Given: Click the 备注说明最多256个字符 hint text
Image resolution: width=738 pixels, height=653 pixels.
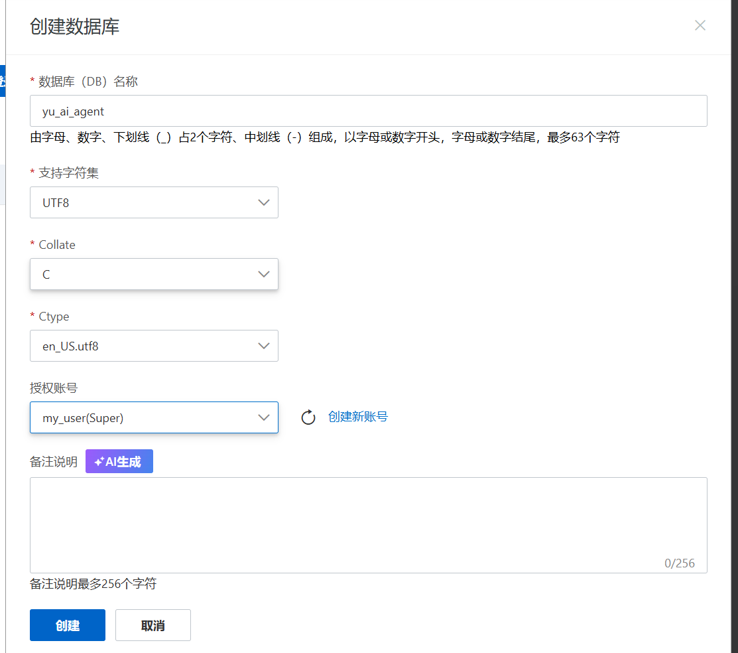Looking at the screenshot, I should click(x=93, y=584).
